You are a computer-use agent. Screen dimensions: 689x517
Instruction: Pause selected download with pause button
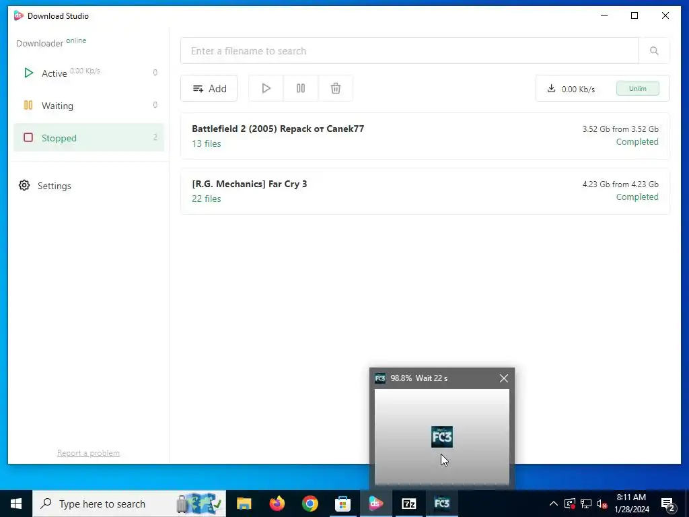click(301, 88)
